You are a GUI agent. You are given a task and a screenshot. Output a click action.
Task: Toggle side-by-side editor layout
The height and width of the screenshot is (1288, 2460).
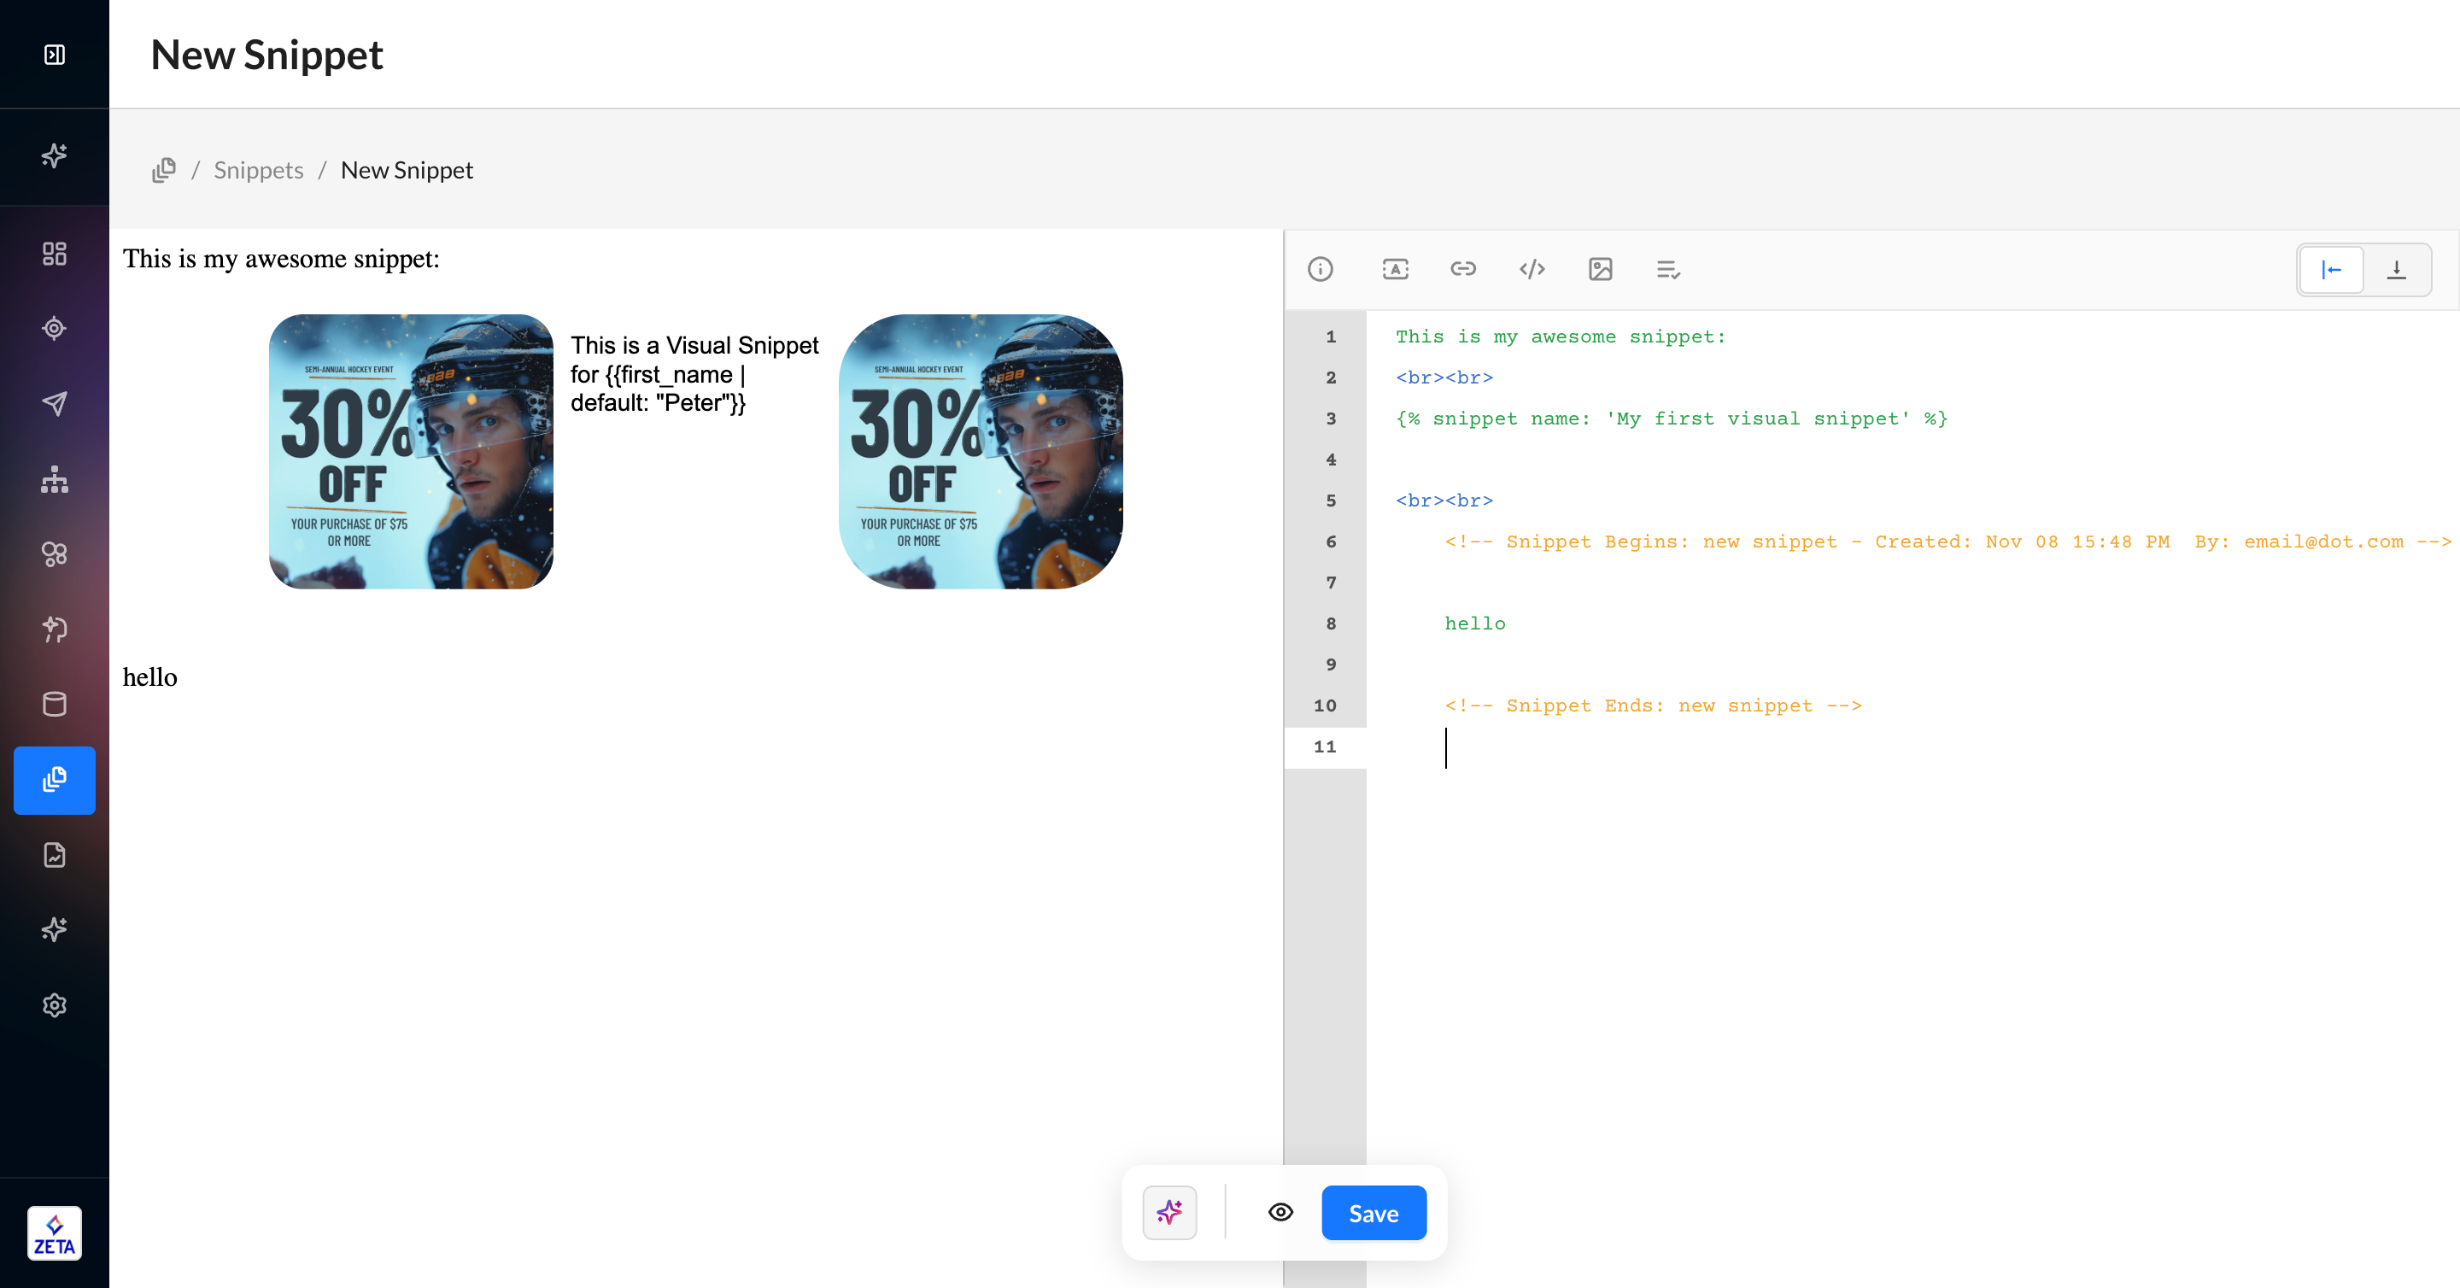pos(2330,270)
